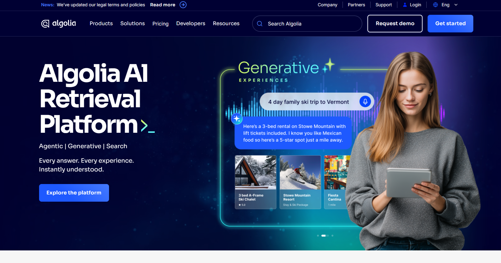Select the last carousel dot
501x263 pixels.
[332, 236]
